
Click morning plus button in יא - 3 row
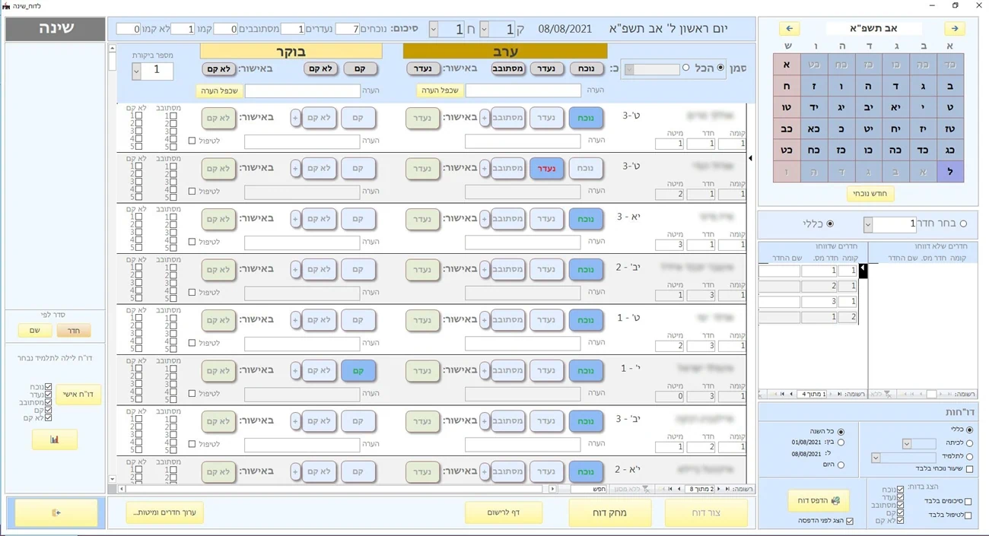[x=295, y=219]
